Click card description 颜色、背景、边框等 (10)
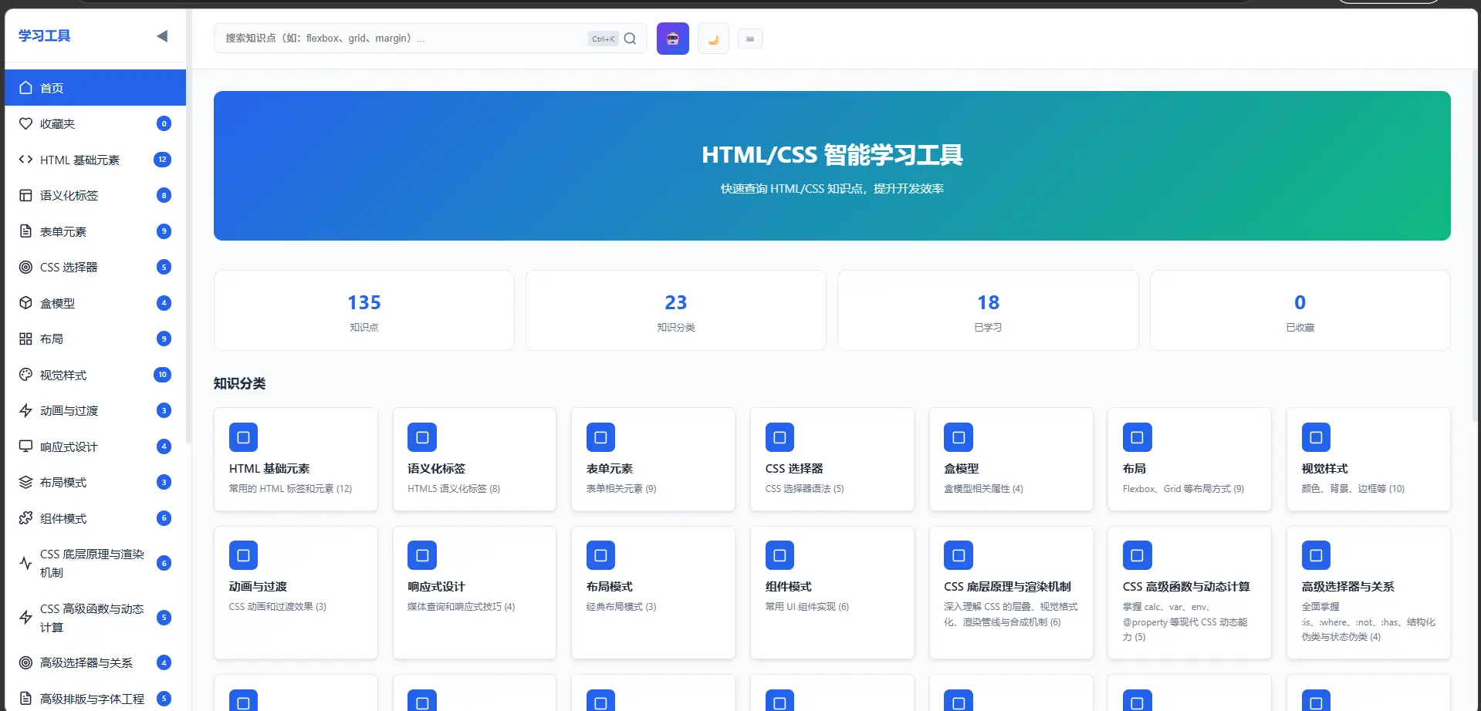Image resolution: width=1481 pixels, height=711 pixels. pyautogui.click(x=1352, y=489)
